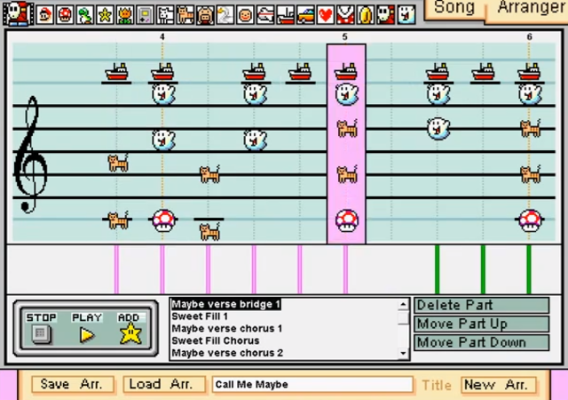Select the Cat instrument icon in toolbar
Image resolution: width=568 pixels, height=400 pixels.
point(185,15)
